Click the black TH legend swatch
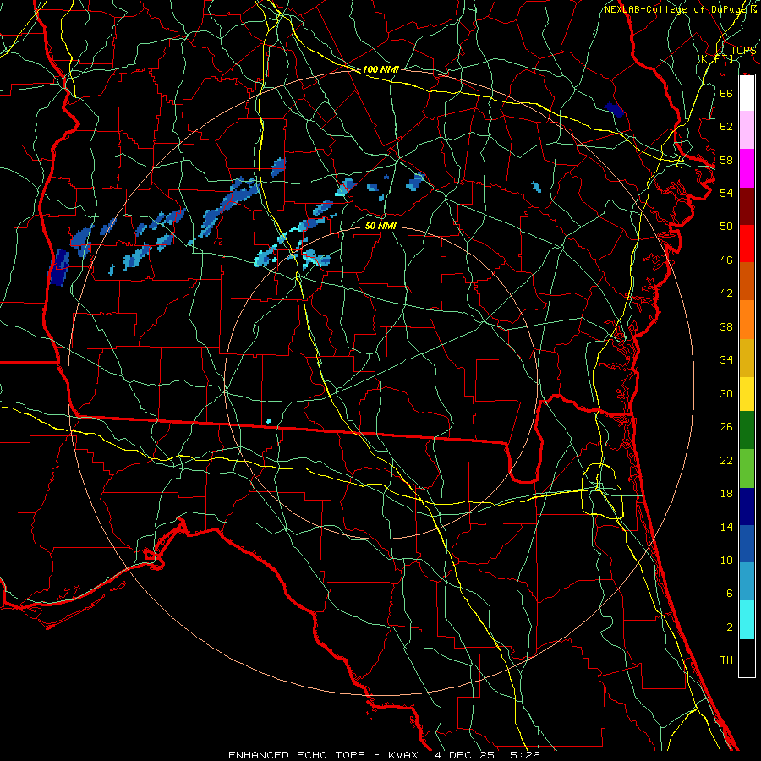 [x=747, y=658]
